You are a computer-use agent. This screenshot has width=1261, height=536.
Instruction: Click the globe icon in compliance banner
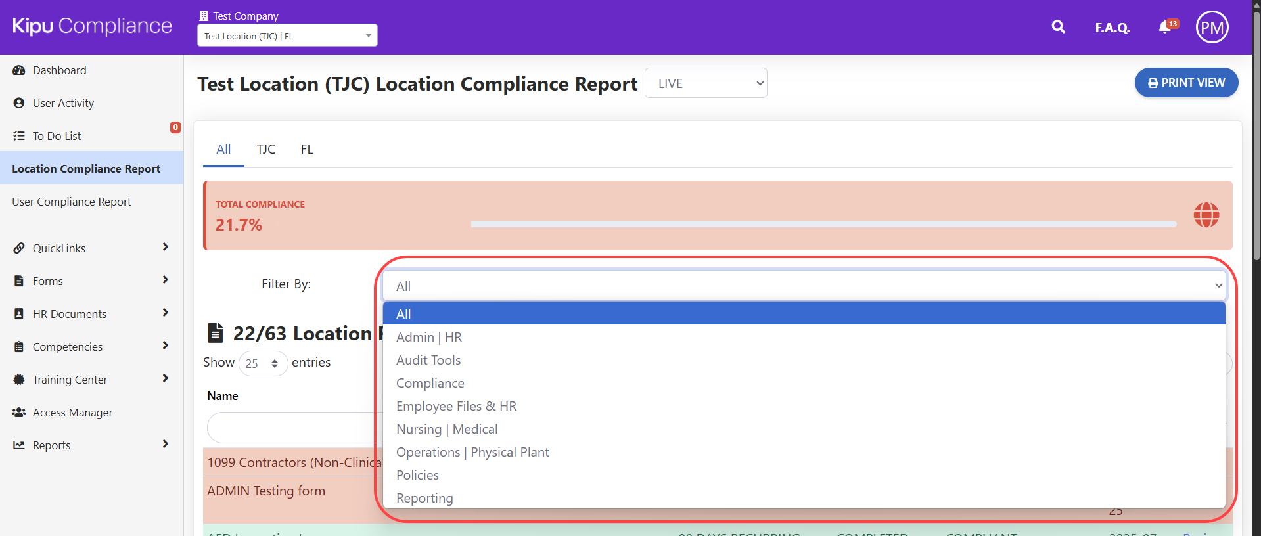(x=1206, y=215)
